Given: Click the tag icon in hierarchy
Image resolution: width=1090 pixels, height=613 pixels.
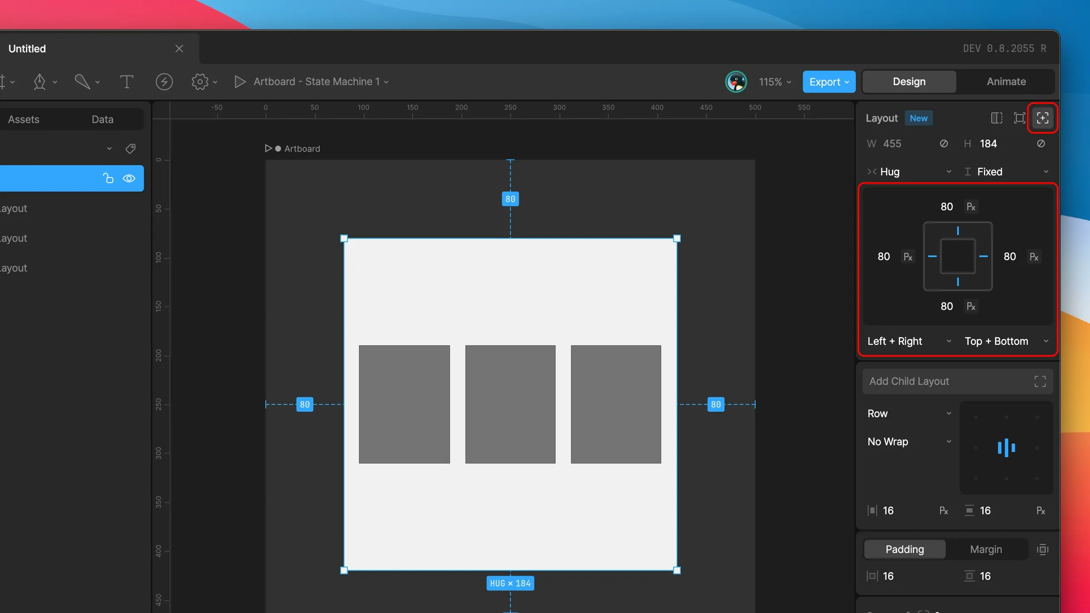Looking at the screenshot, I should click(130, 149).
